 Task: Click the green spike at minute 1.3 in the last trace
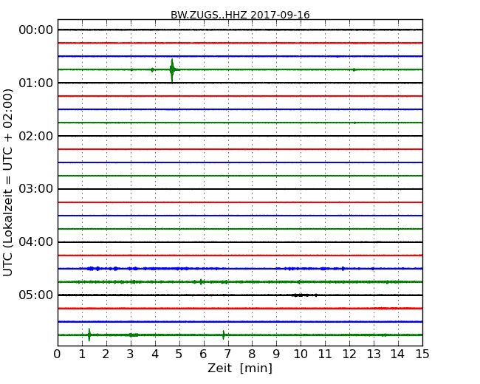click(89, 335)
